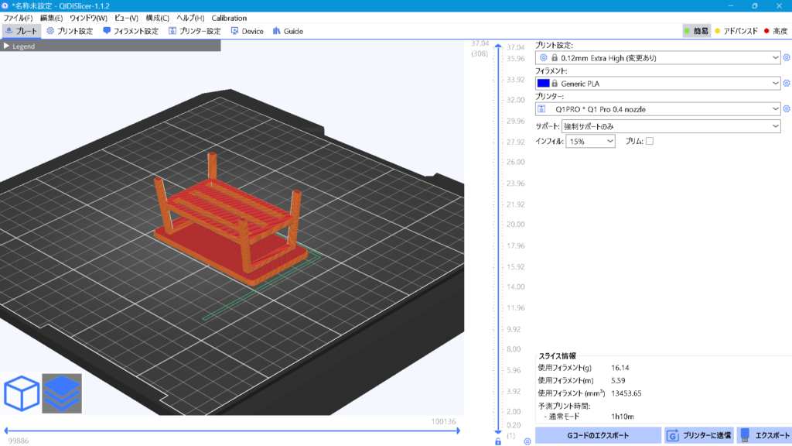This screenshot has width=792, height=446.
Task: Open the Device tab
Action: 246,32
